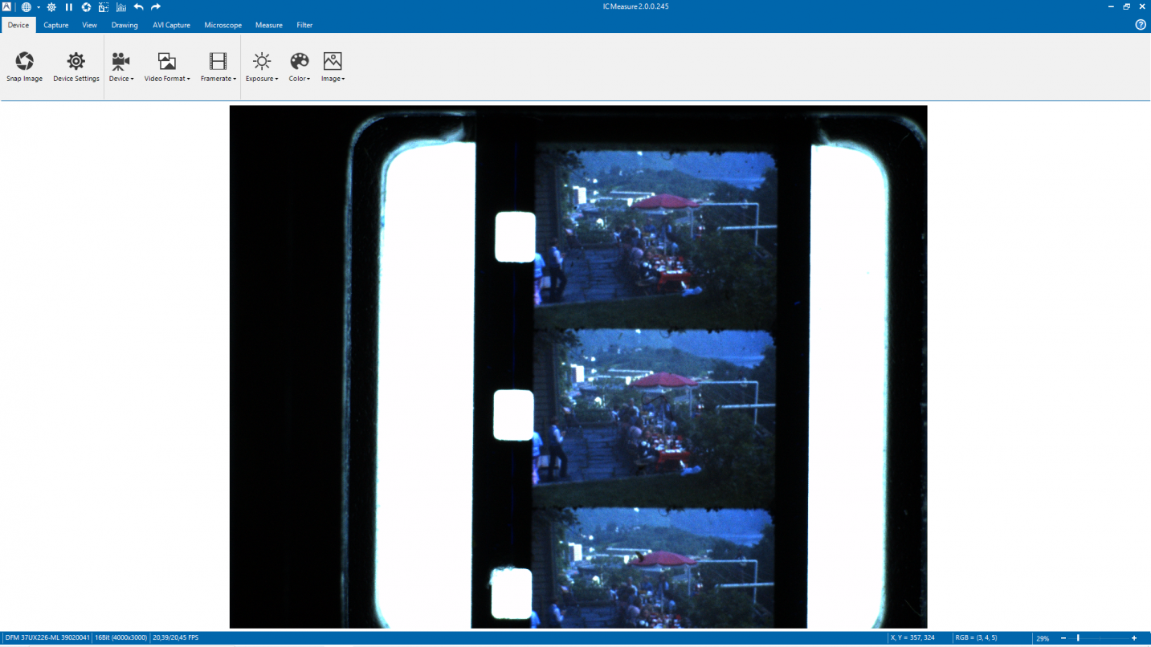
Task: Open the histogram chart icon
Action: pos(121,7)
